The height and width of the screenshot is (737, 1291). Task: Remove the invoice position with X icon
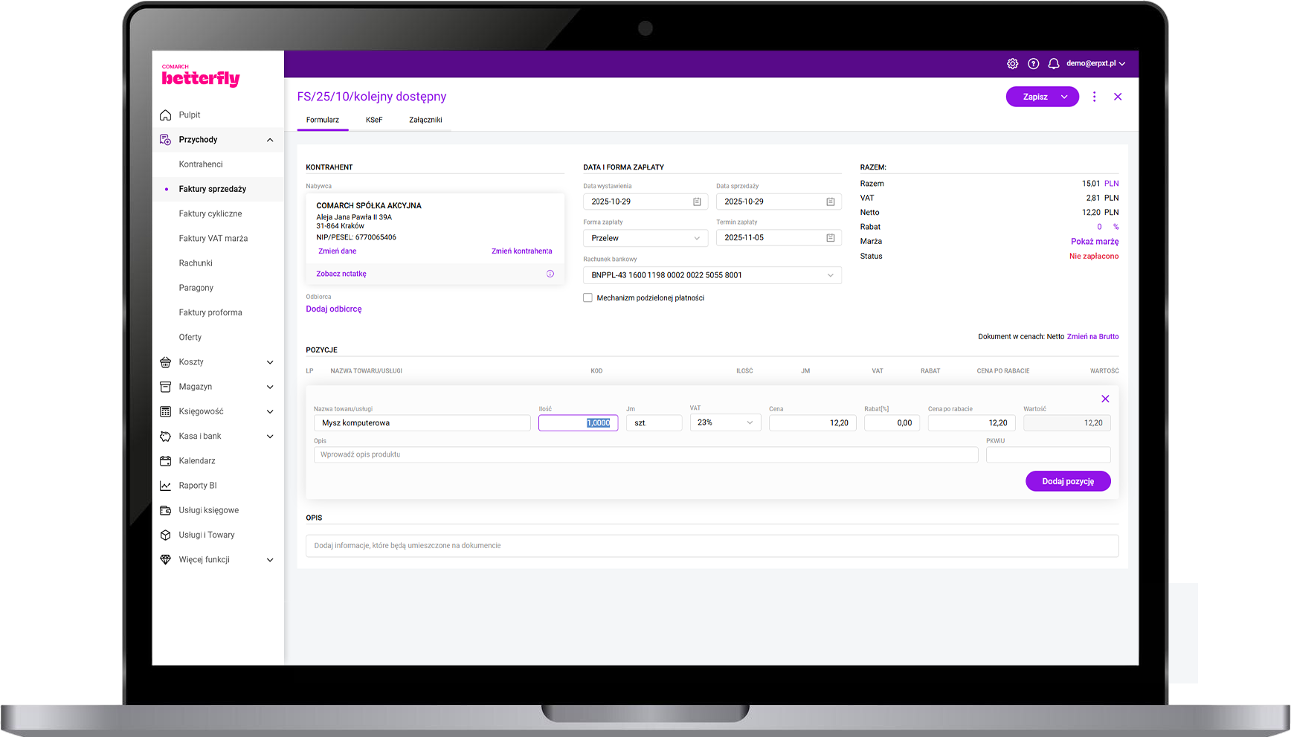tap(1105, 399)
